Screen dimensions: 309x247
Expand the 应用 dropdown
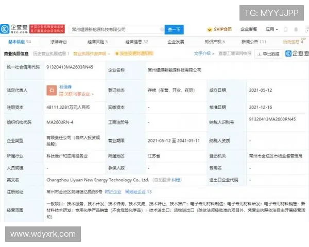coord(271,29)
